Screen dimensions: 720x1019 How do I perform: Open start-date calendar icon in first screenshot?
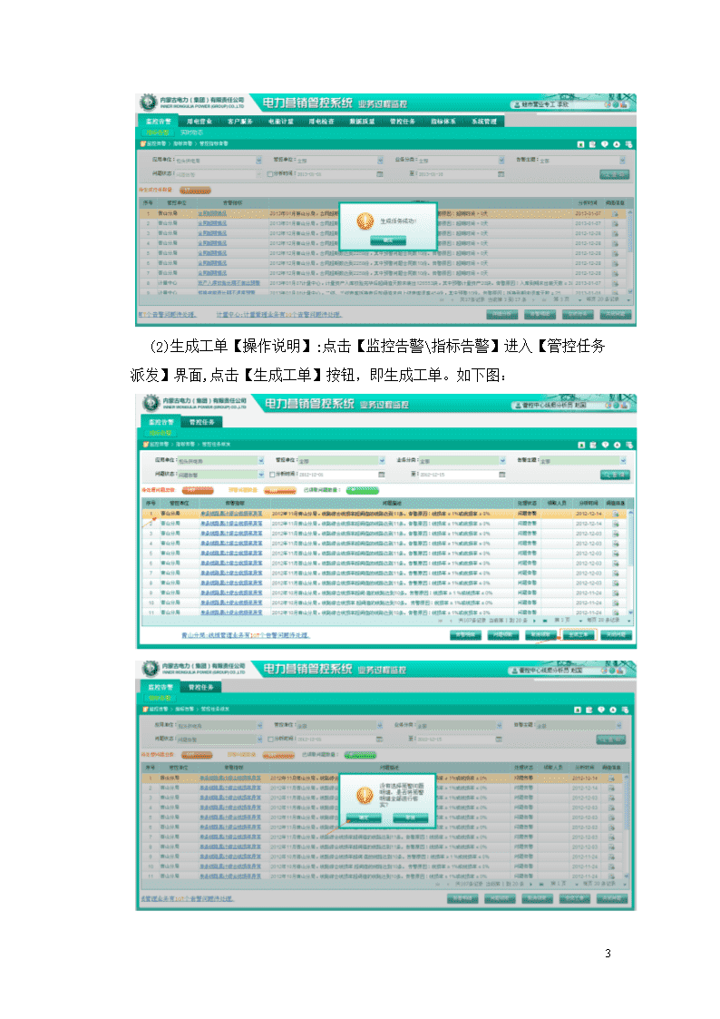tap(380, 174)
